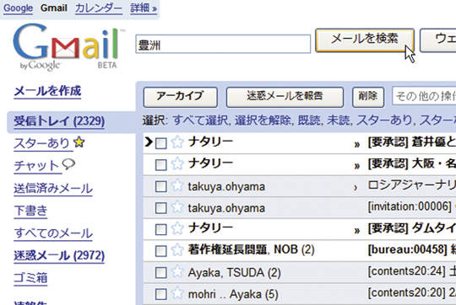Open 詳細 » more services menu
This screenshot has height=305, width=456.
click(144, 8)
